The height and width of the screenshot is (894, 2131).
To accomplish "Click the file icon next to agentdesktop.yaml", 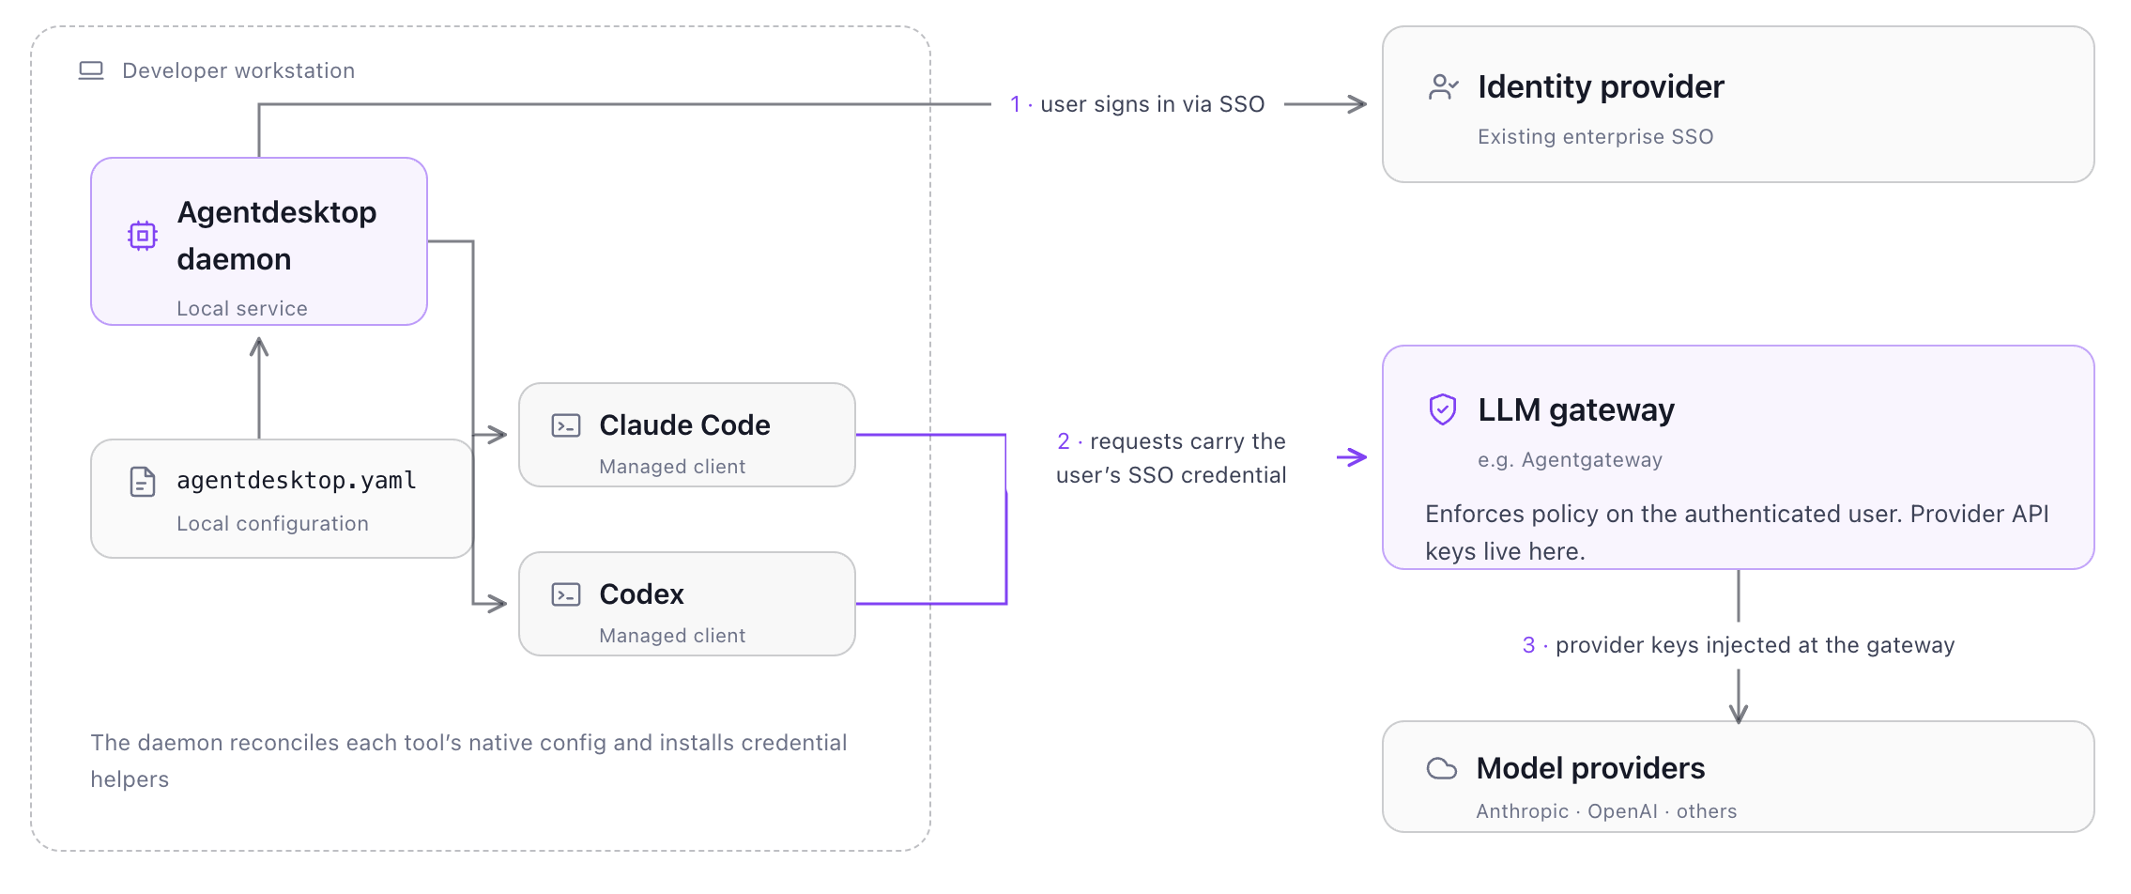I will coord(143,482).
